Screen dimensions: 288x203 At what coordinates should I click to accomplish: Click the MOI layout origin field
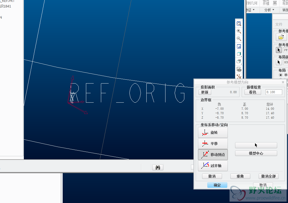pos(286,62)
